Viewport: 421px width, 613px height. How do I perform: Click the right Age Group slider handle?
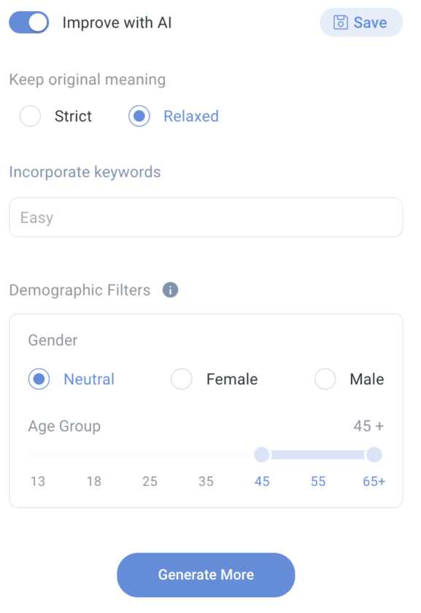pos(374,455)
